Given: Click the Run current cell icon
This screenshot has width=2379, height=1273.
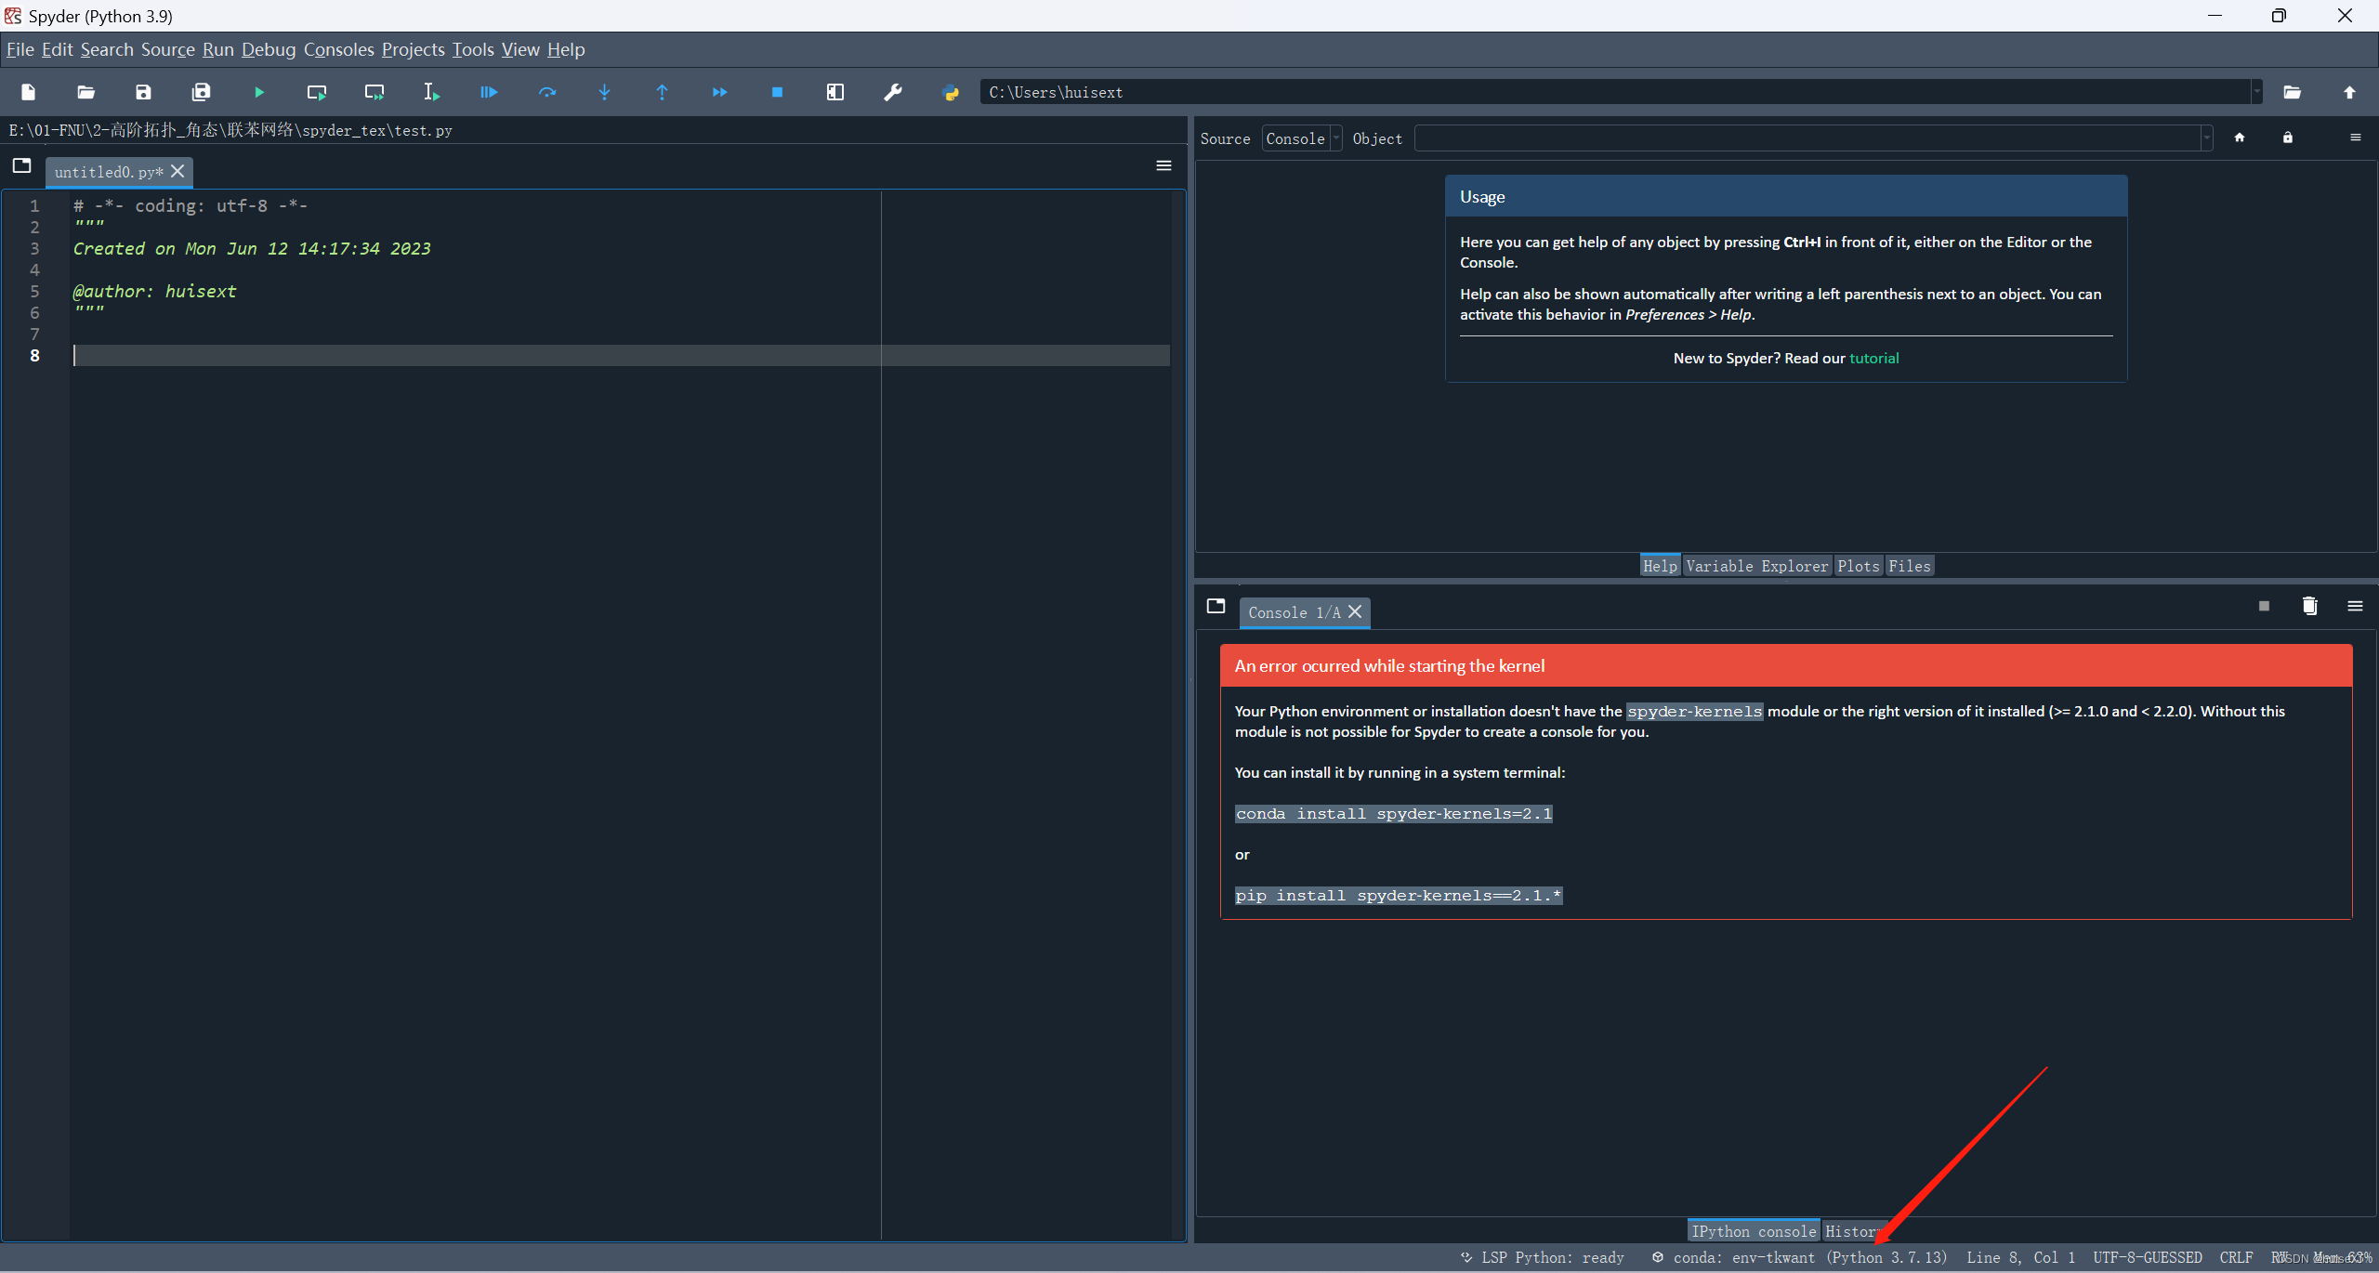Looking at the screenshot, I should click(x=317, y=92).
